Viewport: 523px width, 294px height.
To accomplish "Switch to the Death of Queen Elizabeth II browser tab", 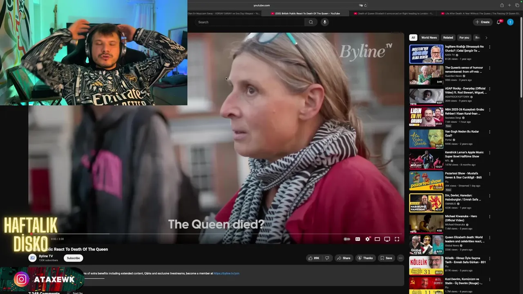I will click(393, 13).
